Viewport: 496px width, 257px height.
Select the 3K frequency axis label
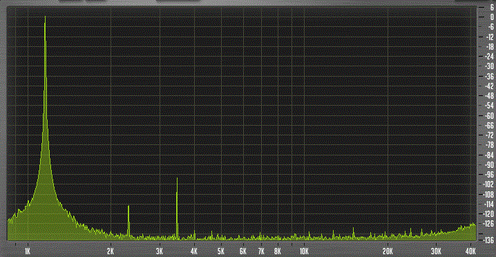tap(160, 251)
